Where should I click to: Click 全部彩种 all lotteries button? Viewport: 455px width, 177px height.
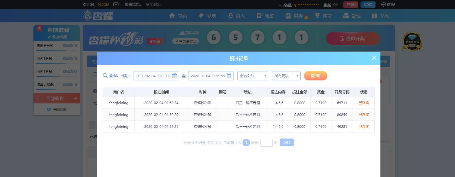pyautogui.click(x=57, y=98)
